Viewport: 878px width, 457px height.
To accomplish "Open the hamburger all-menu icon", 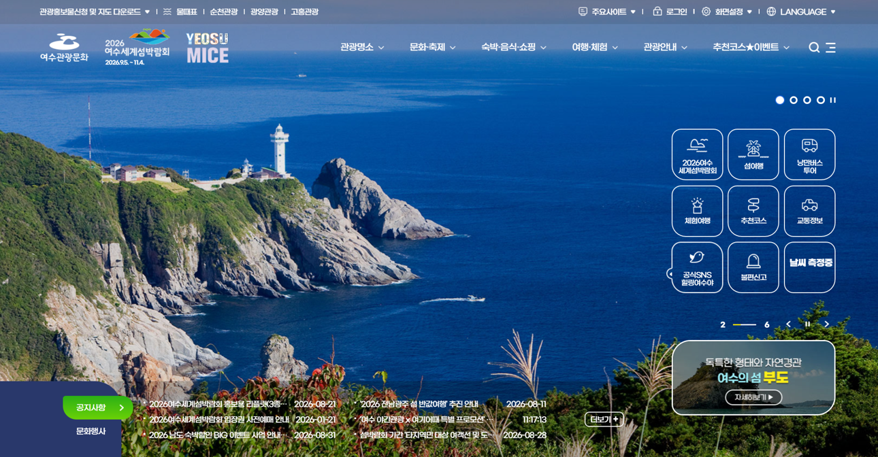I will coord(830,48).
